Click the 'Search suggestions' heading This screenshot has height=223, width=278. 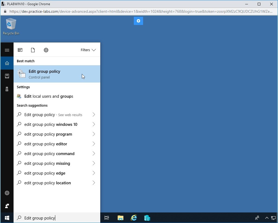32,105
